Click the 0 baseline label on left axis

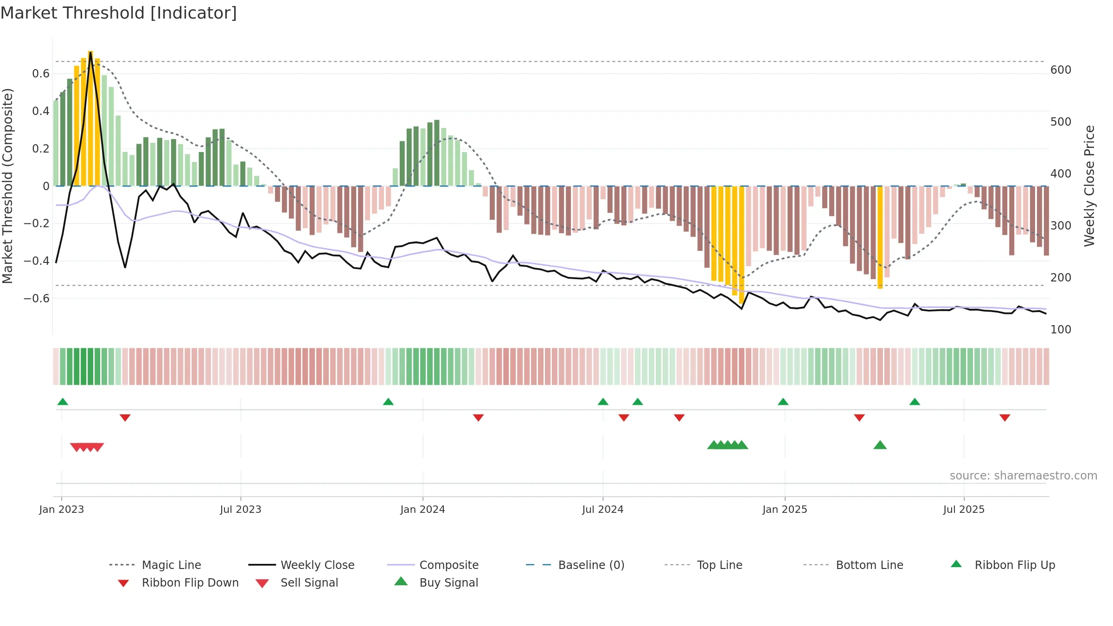click(46, 186)
